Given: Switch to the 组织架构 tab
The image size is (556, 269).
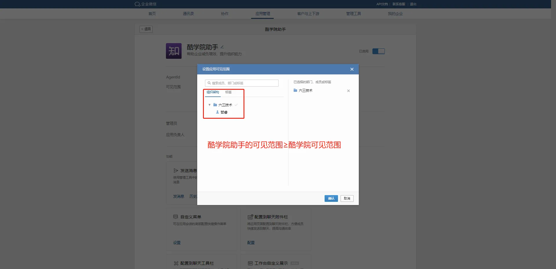Looking at the screenshot, I should [213, 92].
